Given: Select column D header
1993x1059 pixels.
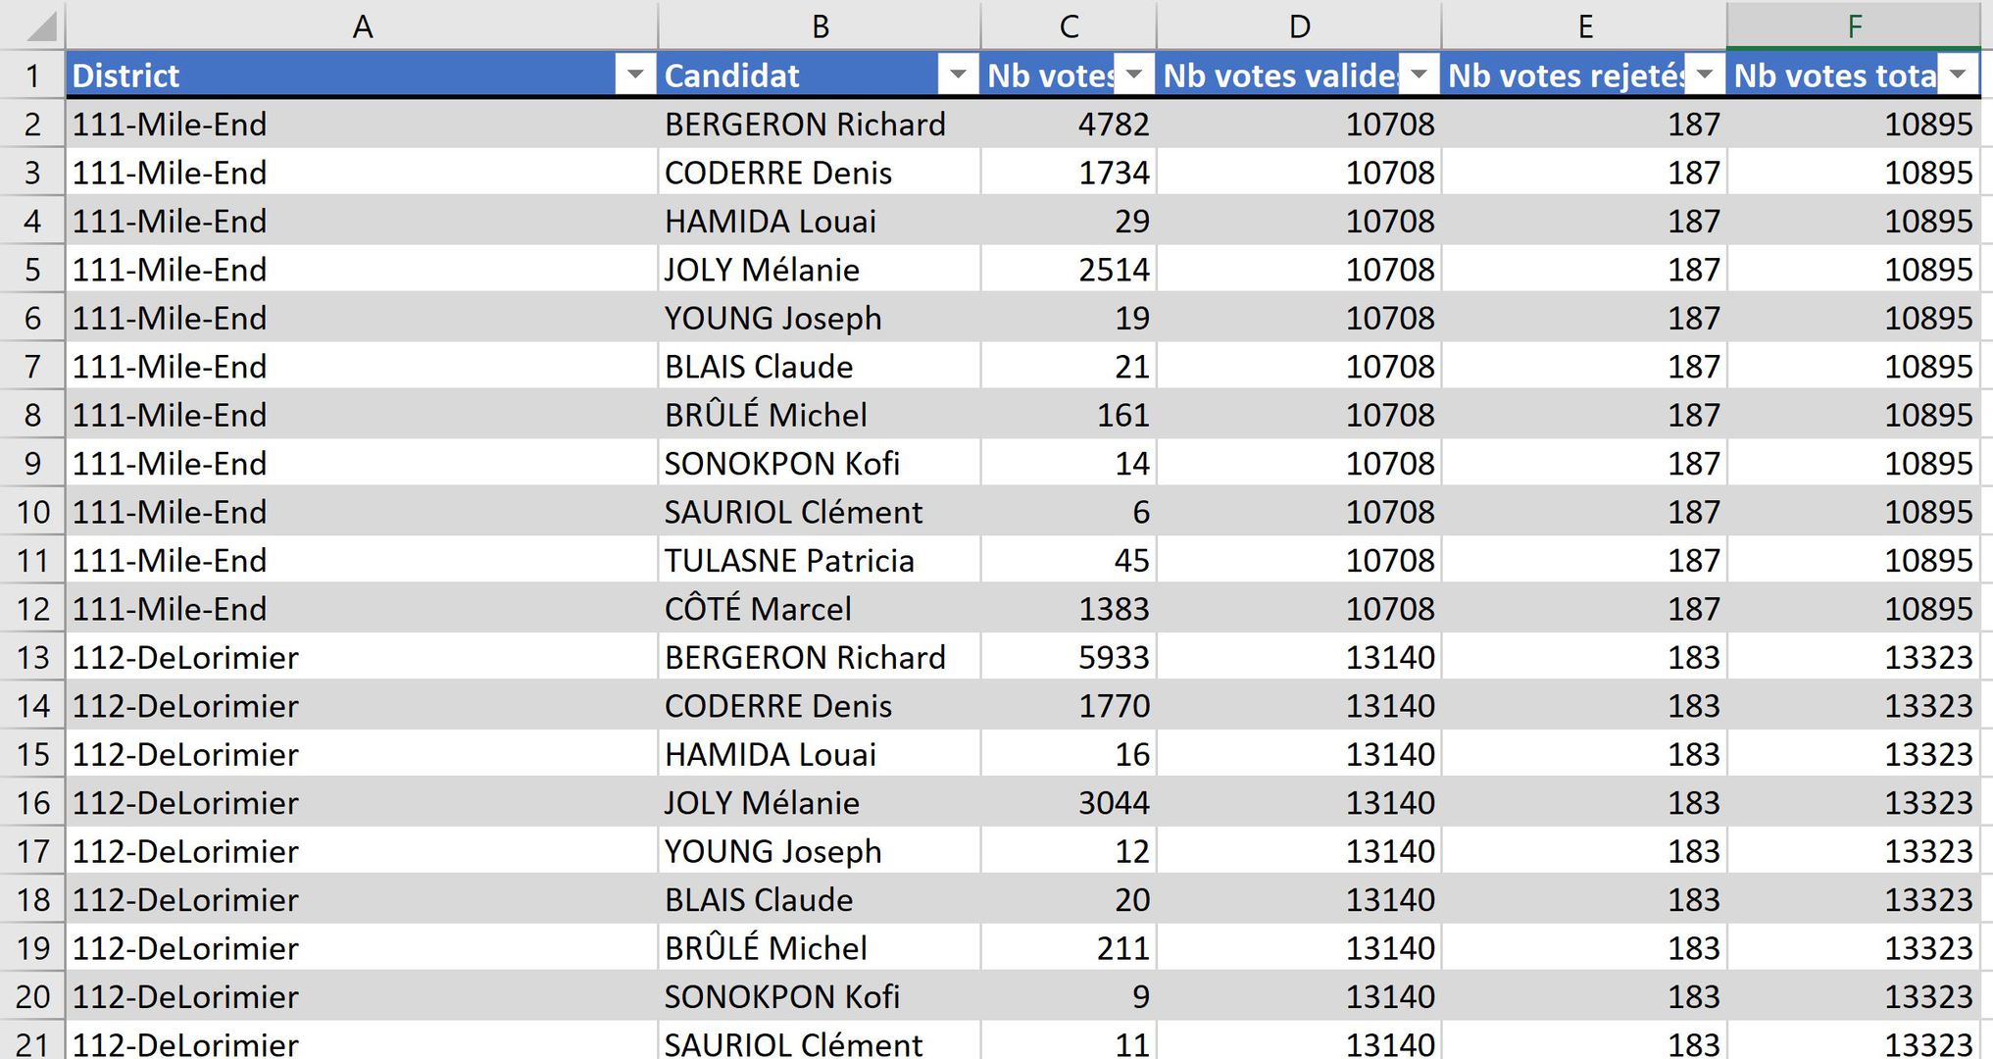Looking at the screenshot, I should click(x=1298, y=25).
